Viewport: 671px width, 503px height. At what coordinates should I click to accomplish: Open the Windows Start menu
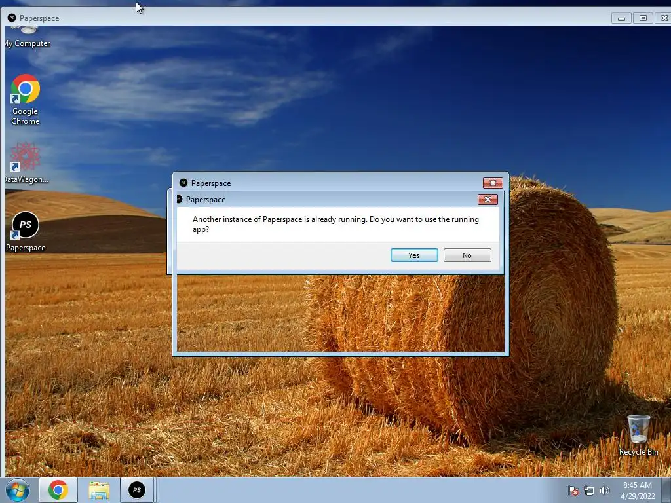(18, 490)
